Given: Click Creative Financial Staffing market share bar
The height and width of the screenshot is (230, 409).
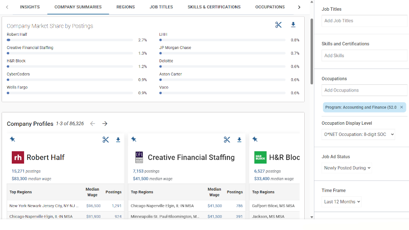Looking at the screenshot, I should (x=70, y=53).
